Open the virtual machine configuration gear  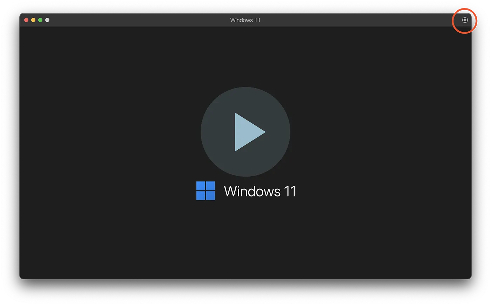coord(465,20)
